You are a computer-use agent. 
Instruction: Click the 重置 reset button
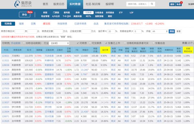click(x=178, y=31)
